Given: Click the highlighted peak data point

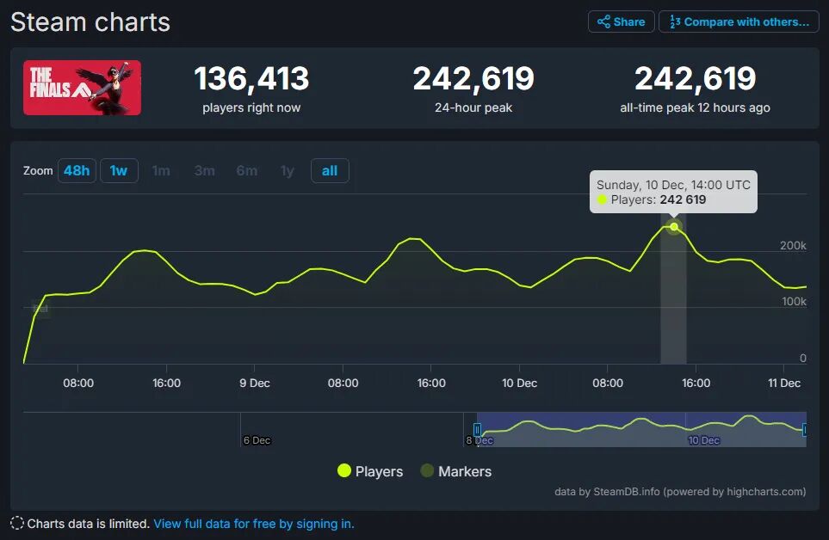Looking at the screenshot, I should click(x=674, y=226).
